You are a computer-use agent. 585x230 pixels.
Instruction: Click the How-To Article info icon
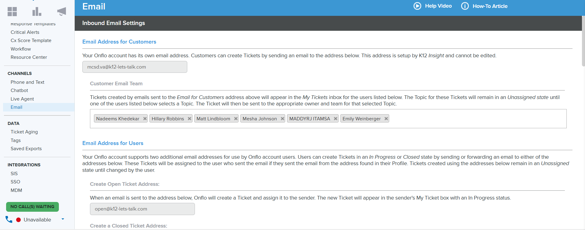[465, 6]
